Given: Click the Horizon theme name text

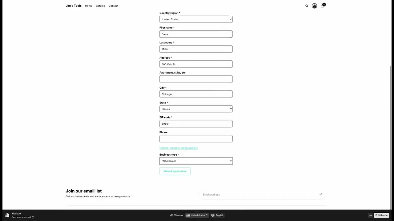Looking at the screenshot, I should [16, 213].
